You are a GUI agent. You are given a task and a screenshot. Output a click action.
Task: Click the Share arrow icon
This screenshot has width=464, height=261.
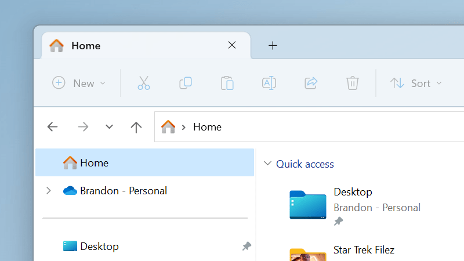click(x=311, y=83)
